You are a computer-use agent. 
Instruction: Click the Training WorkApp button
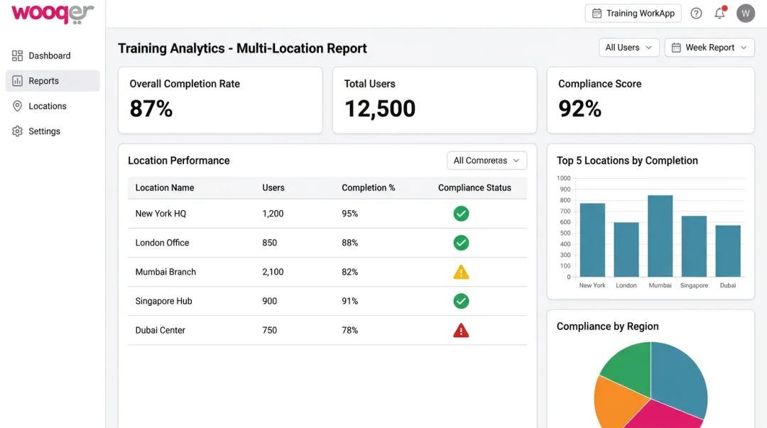click(633, 13)
